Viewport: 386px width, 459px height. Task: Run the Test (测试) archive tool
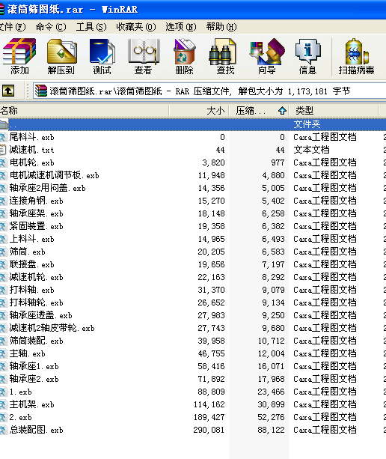102,56
